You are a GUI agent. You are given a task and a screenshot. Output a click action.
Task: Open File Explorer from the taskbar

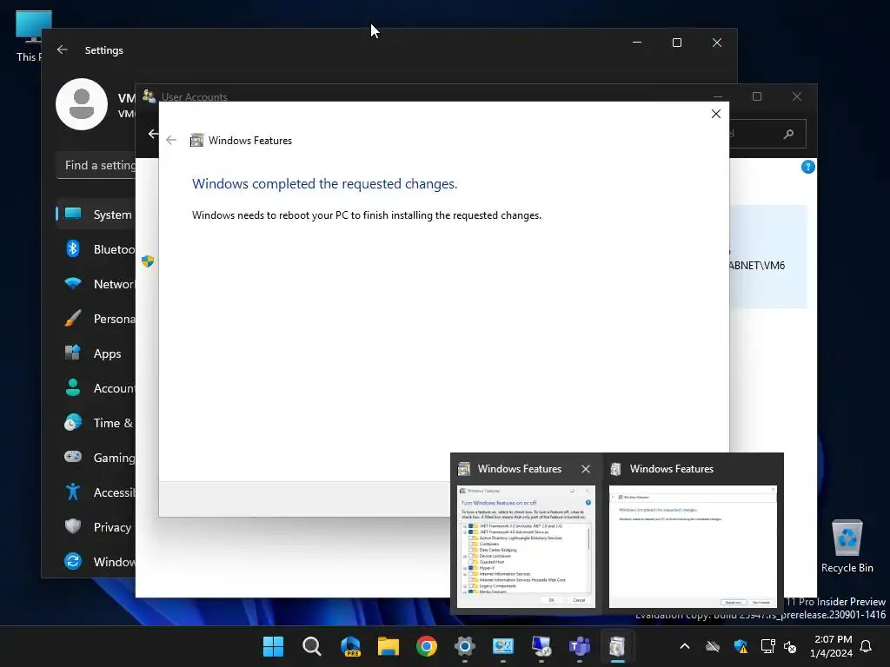tap(389, 646)
